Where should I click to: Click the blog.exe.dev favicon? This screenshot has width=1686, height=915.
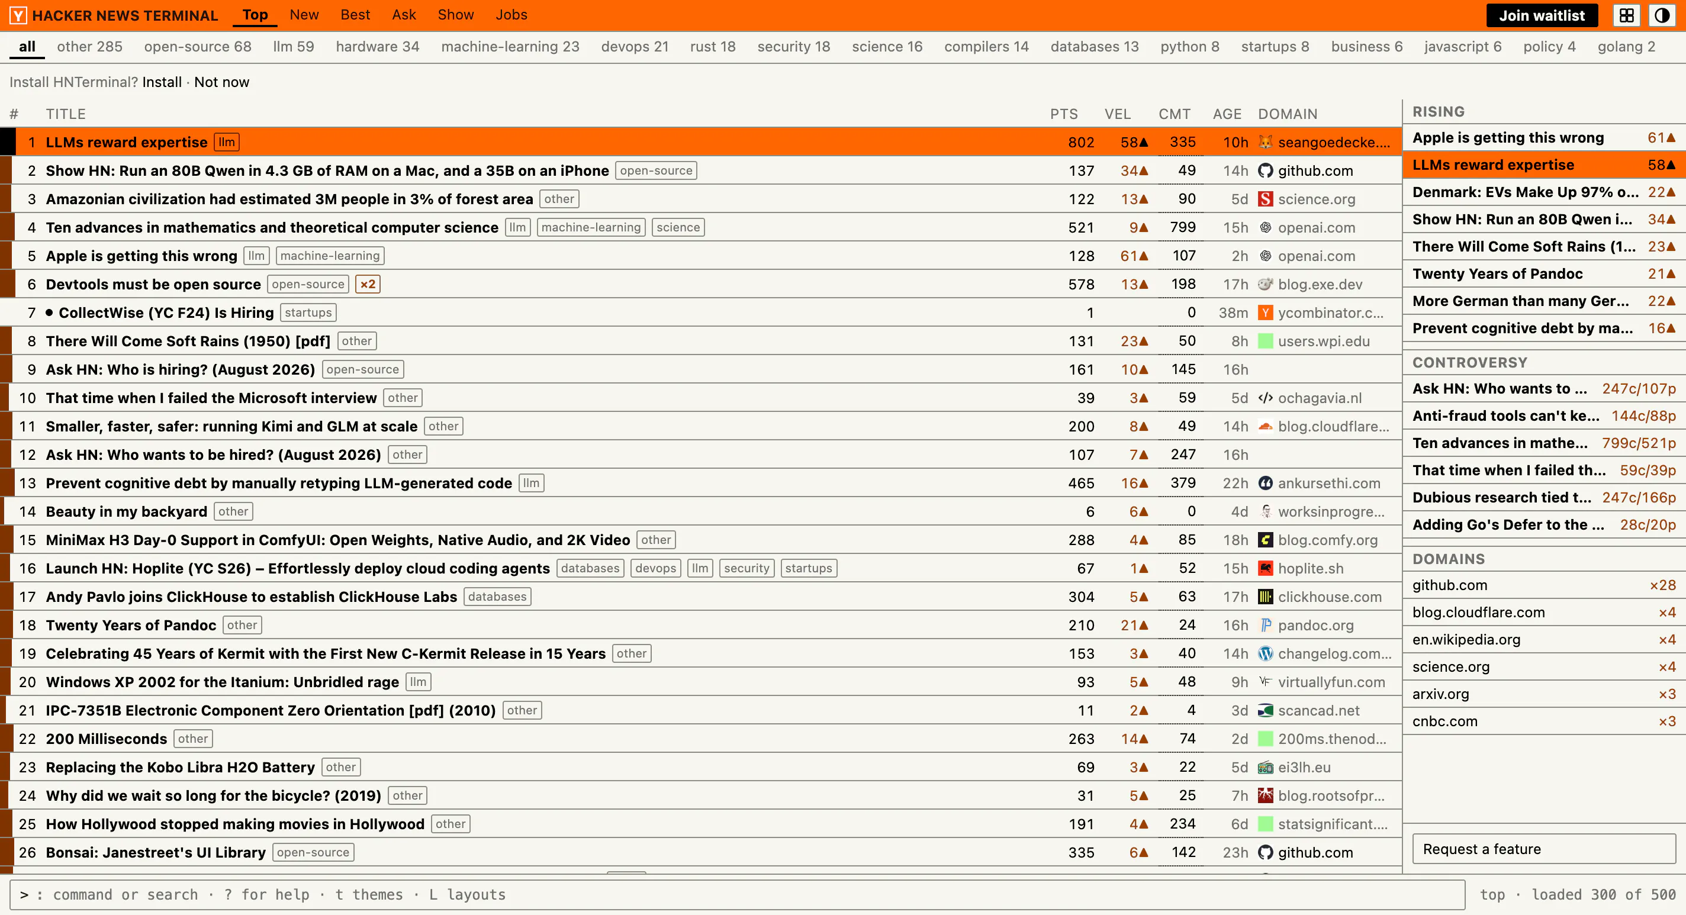tap(1266, 284)
